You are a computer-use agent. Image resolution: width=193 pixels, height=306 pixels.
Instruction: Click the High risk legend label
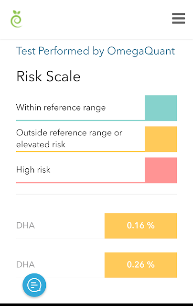[33, 170]
